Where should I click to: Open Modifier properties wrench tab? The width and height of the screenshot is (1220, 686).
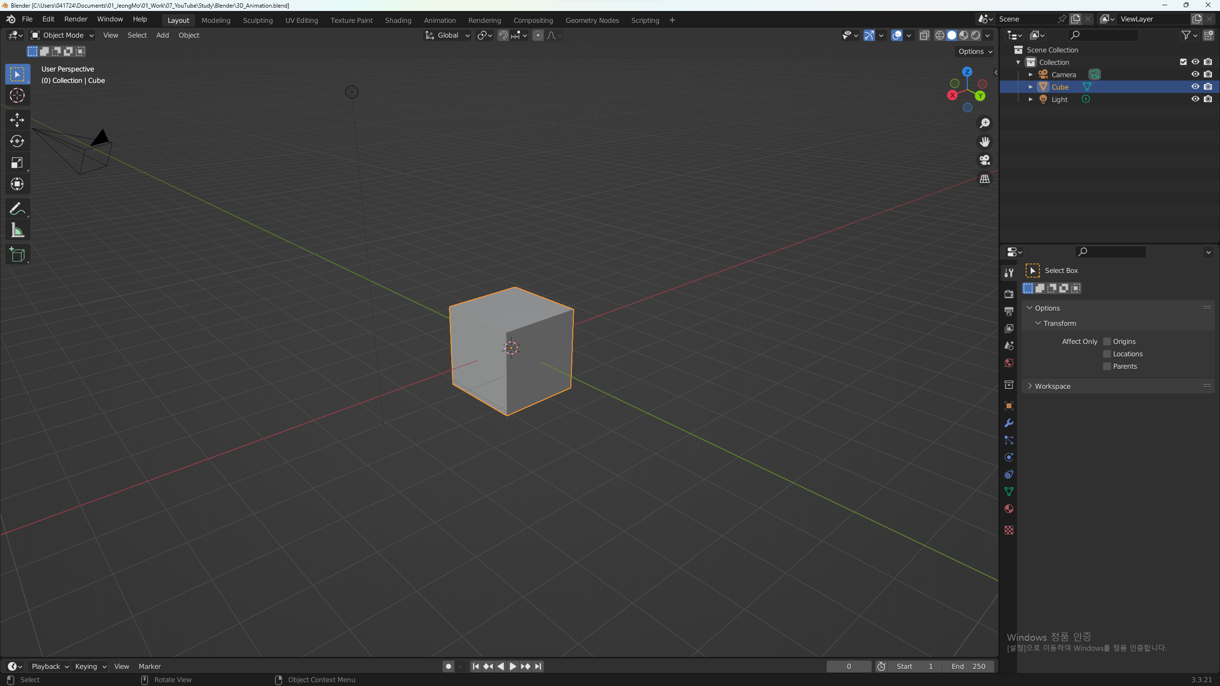coord(1009,423)
